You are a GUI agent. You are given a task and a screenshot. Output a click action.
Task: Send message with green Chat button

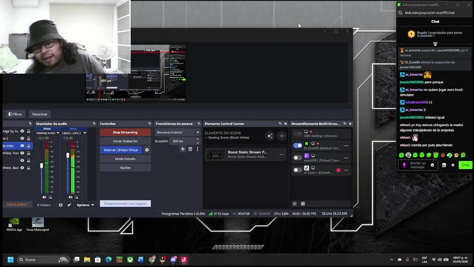465,165
